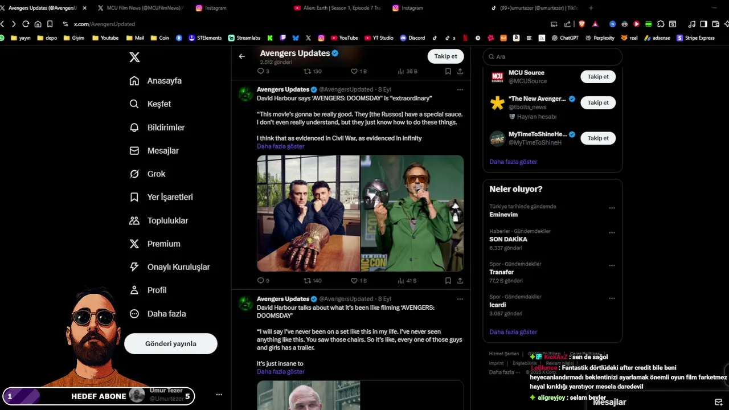Open Mesajlar in the left sidebar
Screen dimensions: 729x410
[154, 151]
